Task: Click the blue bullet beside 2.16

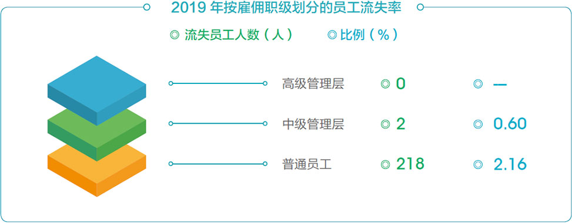Action: 478,164
